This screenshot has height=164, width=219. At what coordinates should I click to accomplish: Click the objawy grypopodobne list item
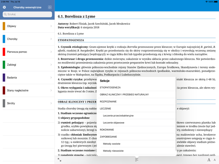(x=74, y=118)
